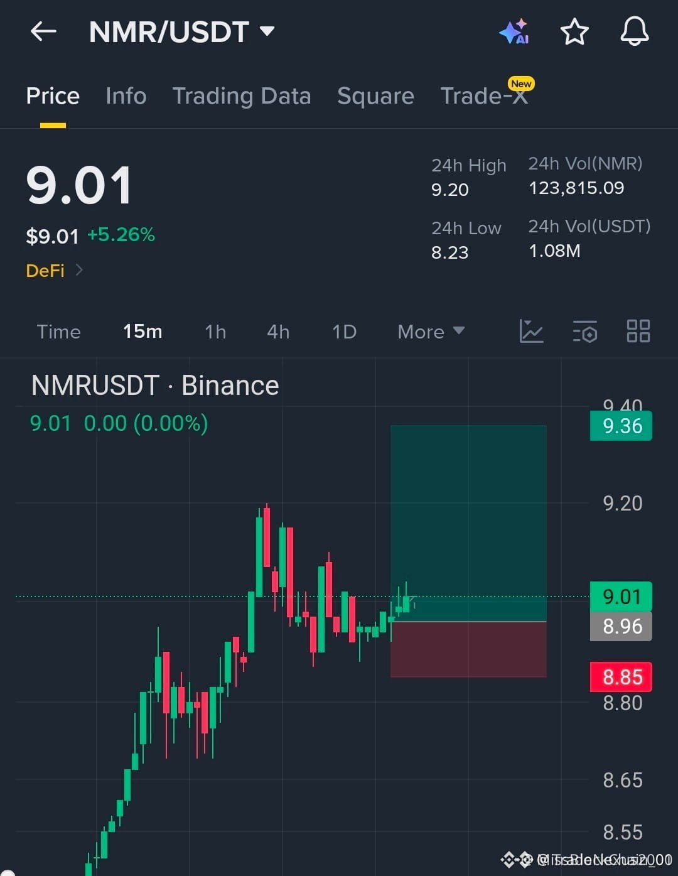This screenshot has height=876, width=678.
Task: Open chart settings icon
Action: pyautogui.click(x=584, y=331)
